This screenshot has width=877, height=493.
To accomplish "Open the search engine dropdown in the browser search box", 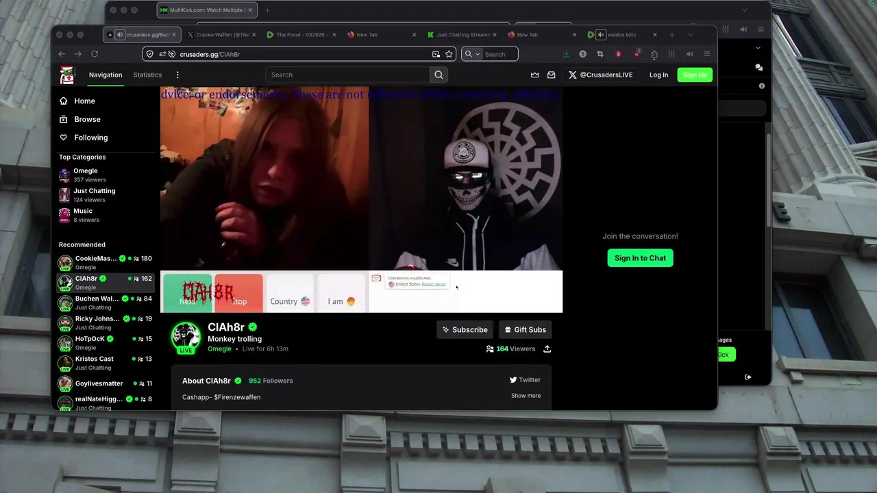I will (473, 54).
